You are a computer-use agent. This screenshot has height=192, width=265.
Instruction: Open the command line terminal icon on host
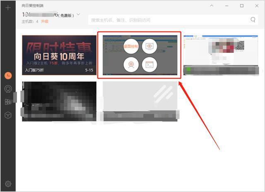click(149, 64)
